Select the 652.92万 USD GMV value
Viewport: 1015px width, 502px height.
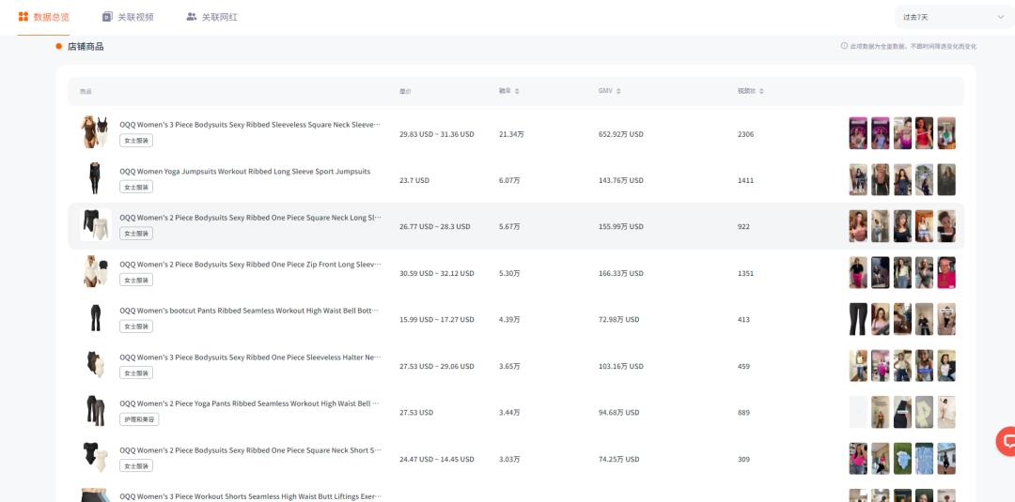(621, 134)
